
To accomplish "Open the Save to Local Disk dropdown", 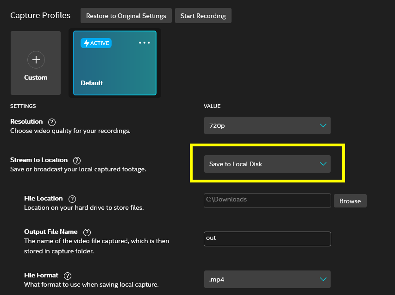I will [x=267, y=164].
